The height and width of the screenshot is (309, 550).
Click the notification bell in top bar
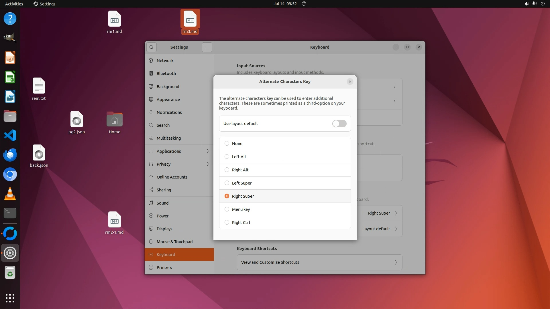coord(304,4)
